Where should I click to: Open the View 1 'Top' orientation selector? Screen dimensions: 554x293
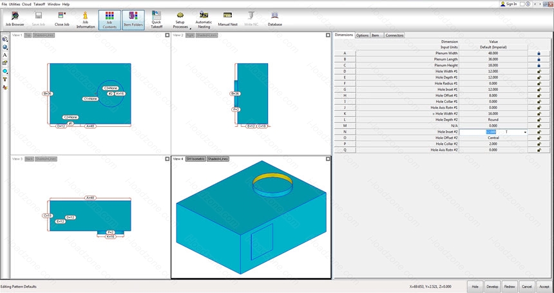[28, 35]
